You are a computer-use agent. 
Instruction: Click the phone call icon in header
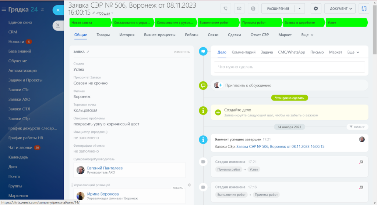(x=225, y=8)
